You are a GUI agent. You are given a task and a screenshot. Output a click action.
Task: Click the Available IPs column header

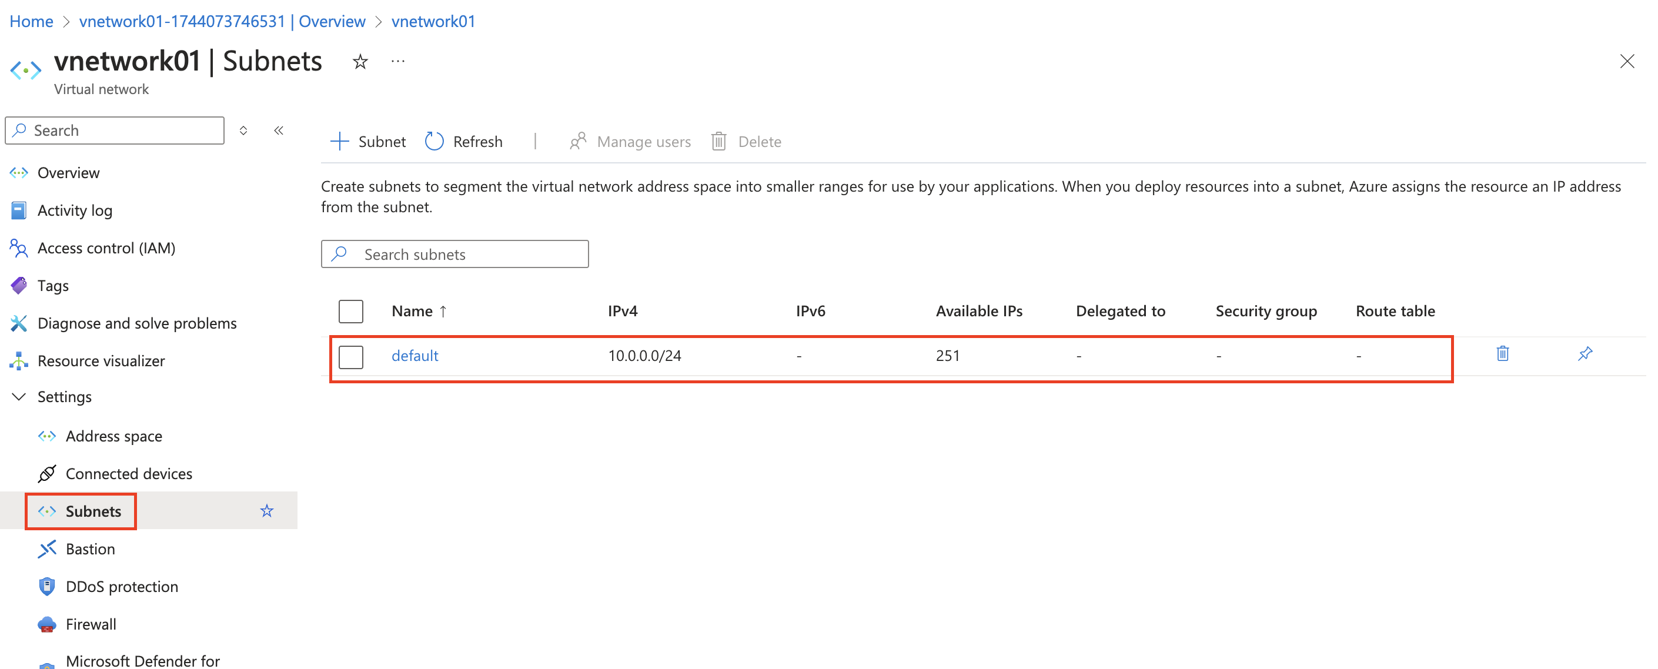point(979,312)
